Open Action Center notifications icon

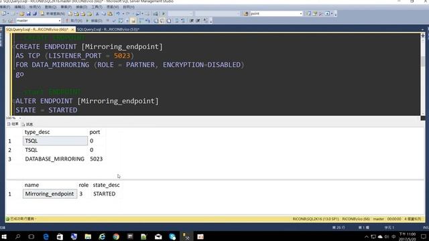[x=424, y=236]
